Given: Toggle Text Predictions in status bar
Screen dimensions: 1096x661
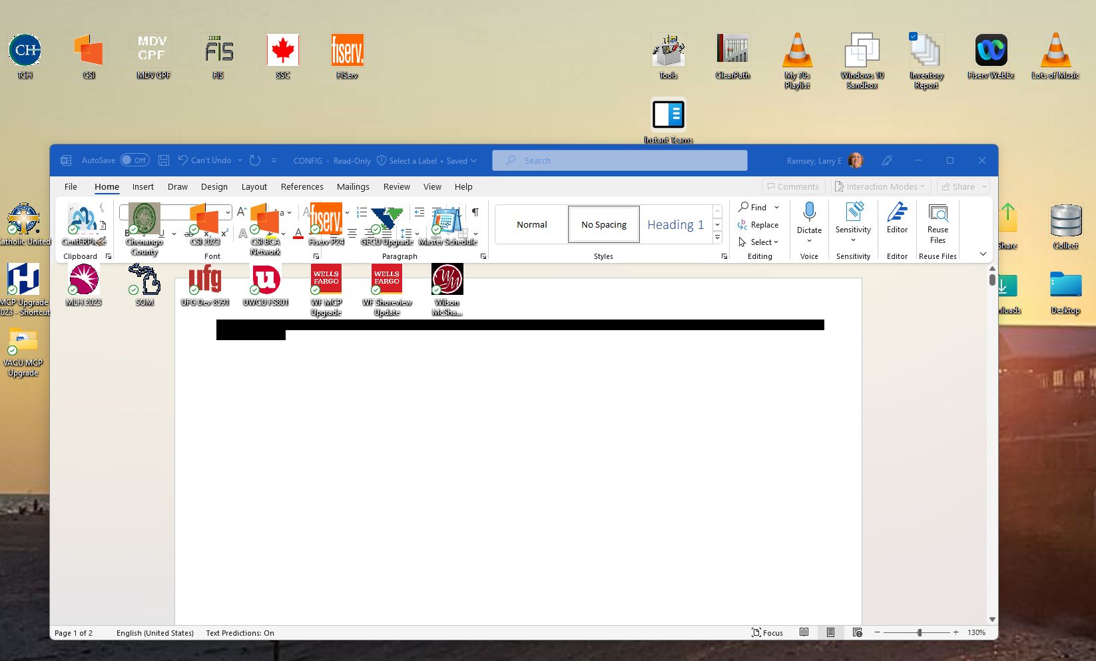Looking at the screenshot, I should pyautogui.click(x=240, y=633).
